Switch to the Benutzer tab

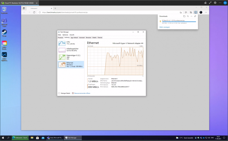[x=88, y=38]
